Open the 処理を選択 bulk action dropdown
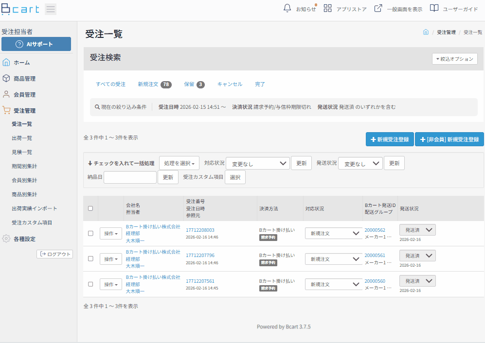The height and width of the screenshot is (343, 485). (180, 164)
